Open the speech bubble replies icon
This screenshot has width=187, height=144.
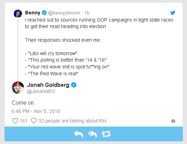(x=34, y=121)
